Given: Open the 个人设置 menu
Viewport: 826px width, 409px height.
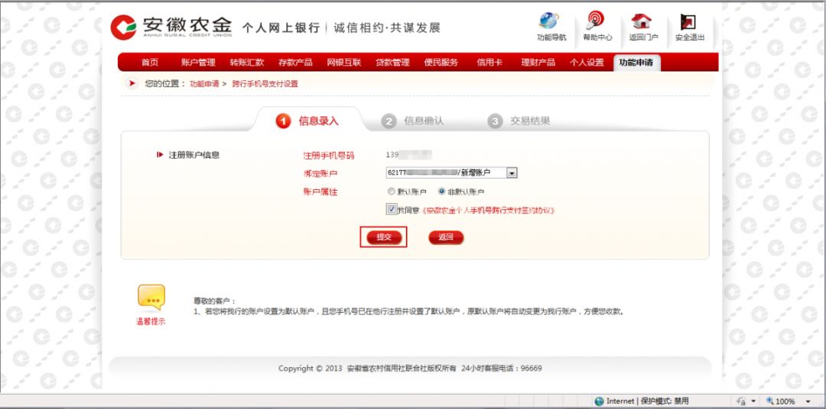Looking at the screenshot, I should point(587,63).
